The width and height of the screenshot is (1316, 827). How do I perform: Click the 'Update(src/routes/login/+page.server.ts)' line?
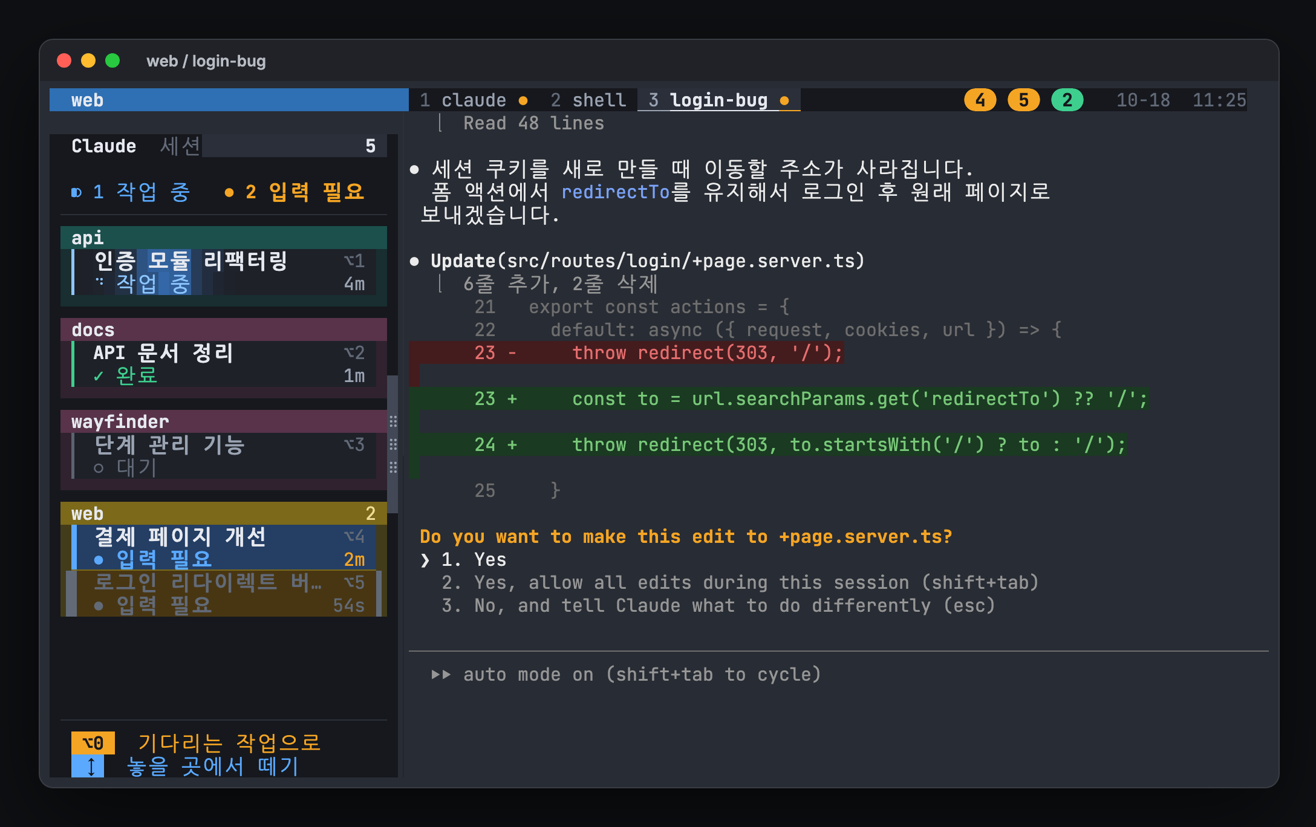click(648, 261)
